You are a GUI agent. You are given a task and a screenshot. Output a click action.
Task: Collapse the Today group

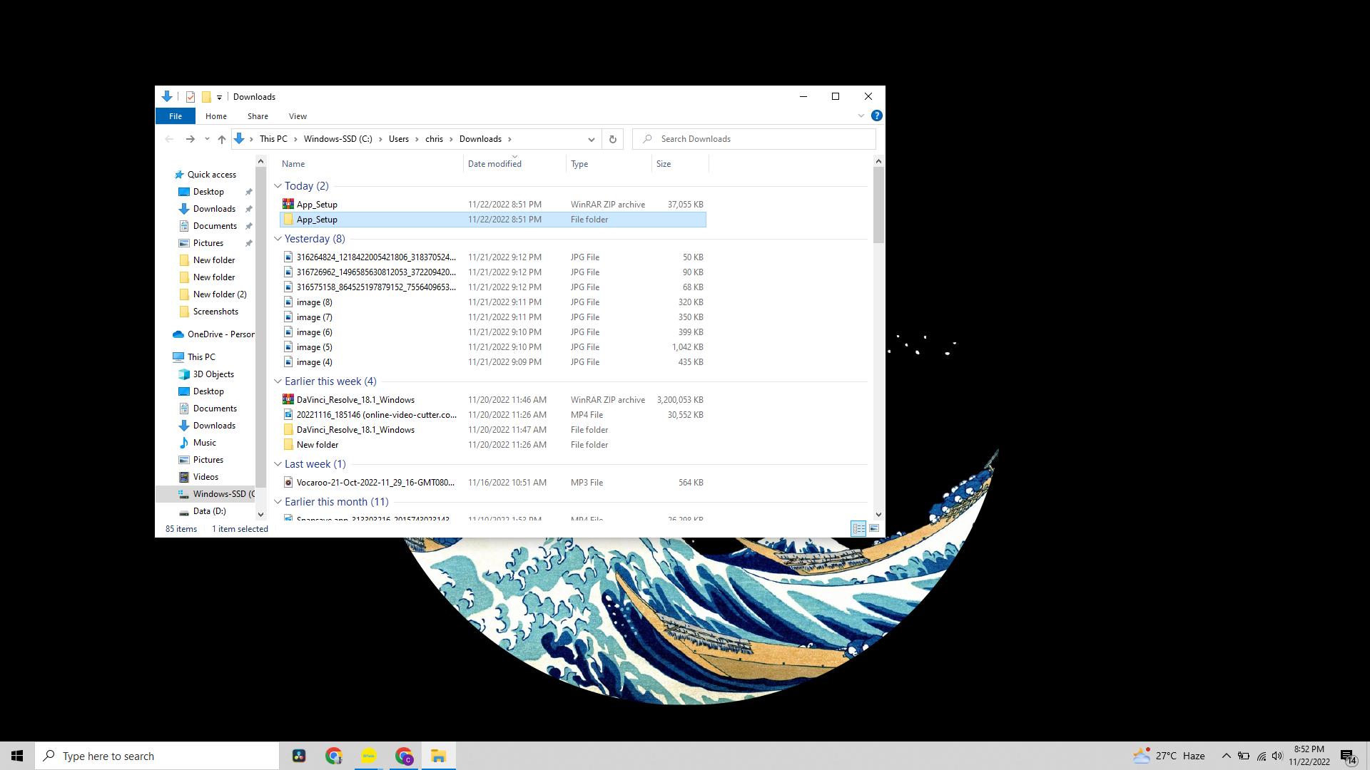(278, 186)
